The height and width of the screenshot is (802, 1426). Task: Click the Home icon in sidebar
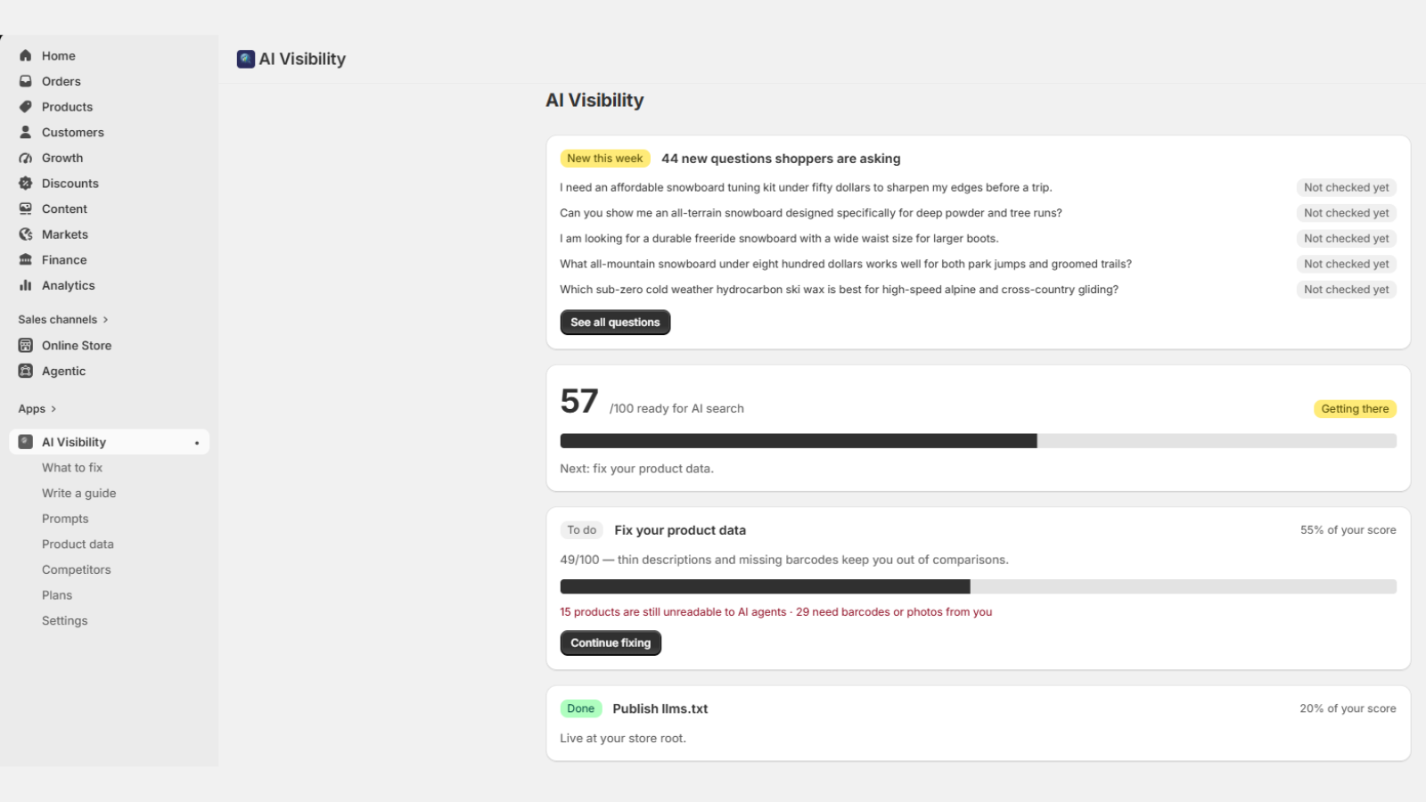[x=26, y=55]
